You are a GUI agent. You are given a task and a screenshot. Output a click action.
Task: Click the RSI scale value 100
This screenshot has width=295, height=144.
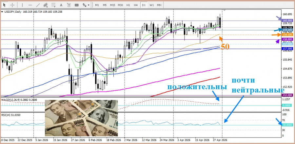pos(285,114)
